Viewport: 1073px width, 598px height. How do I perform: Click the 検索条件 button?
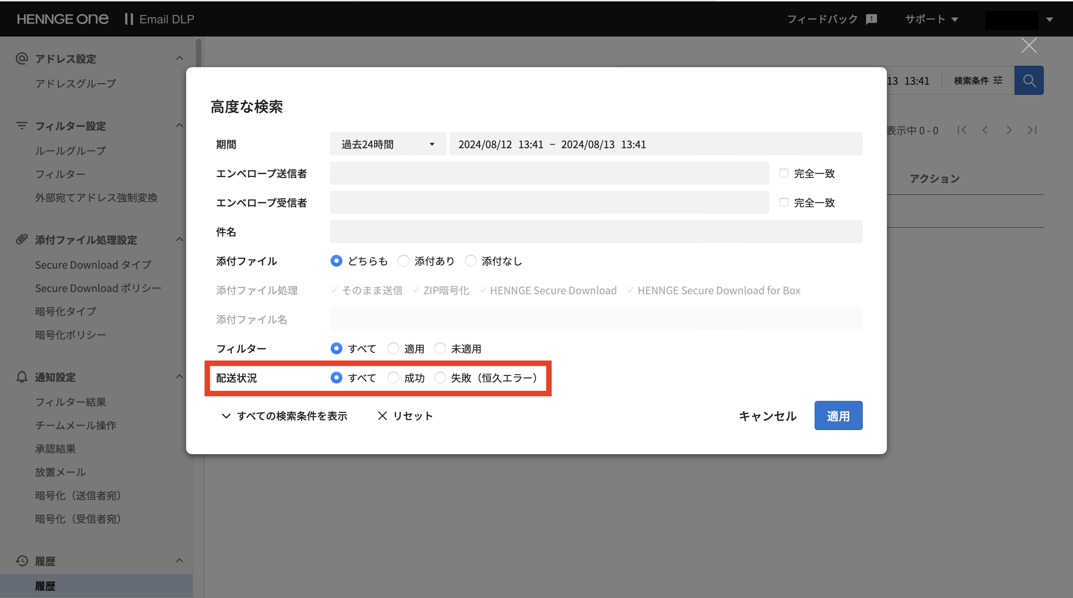click(x=978, y=80)
